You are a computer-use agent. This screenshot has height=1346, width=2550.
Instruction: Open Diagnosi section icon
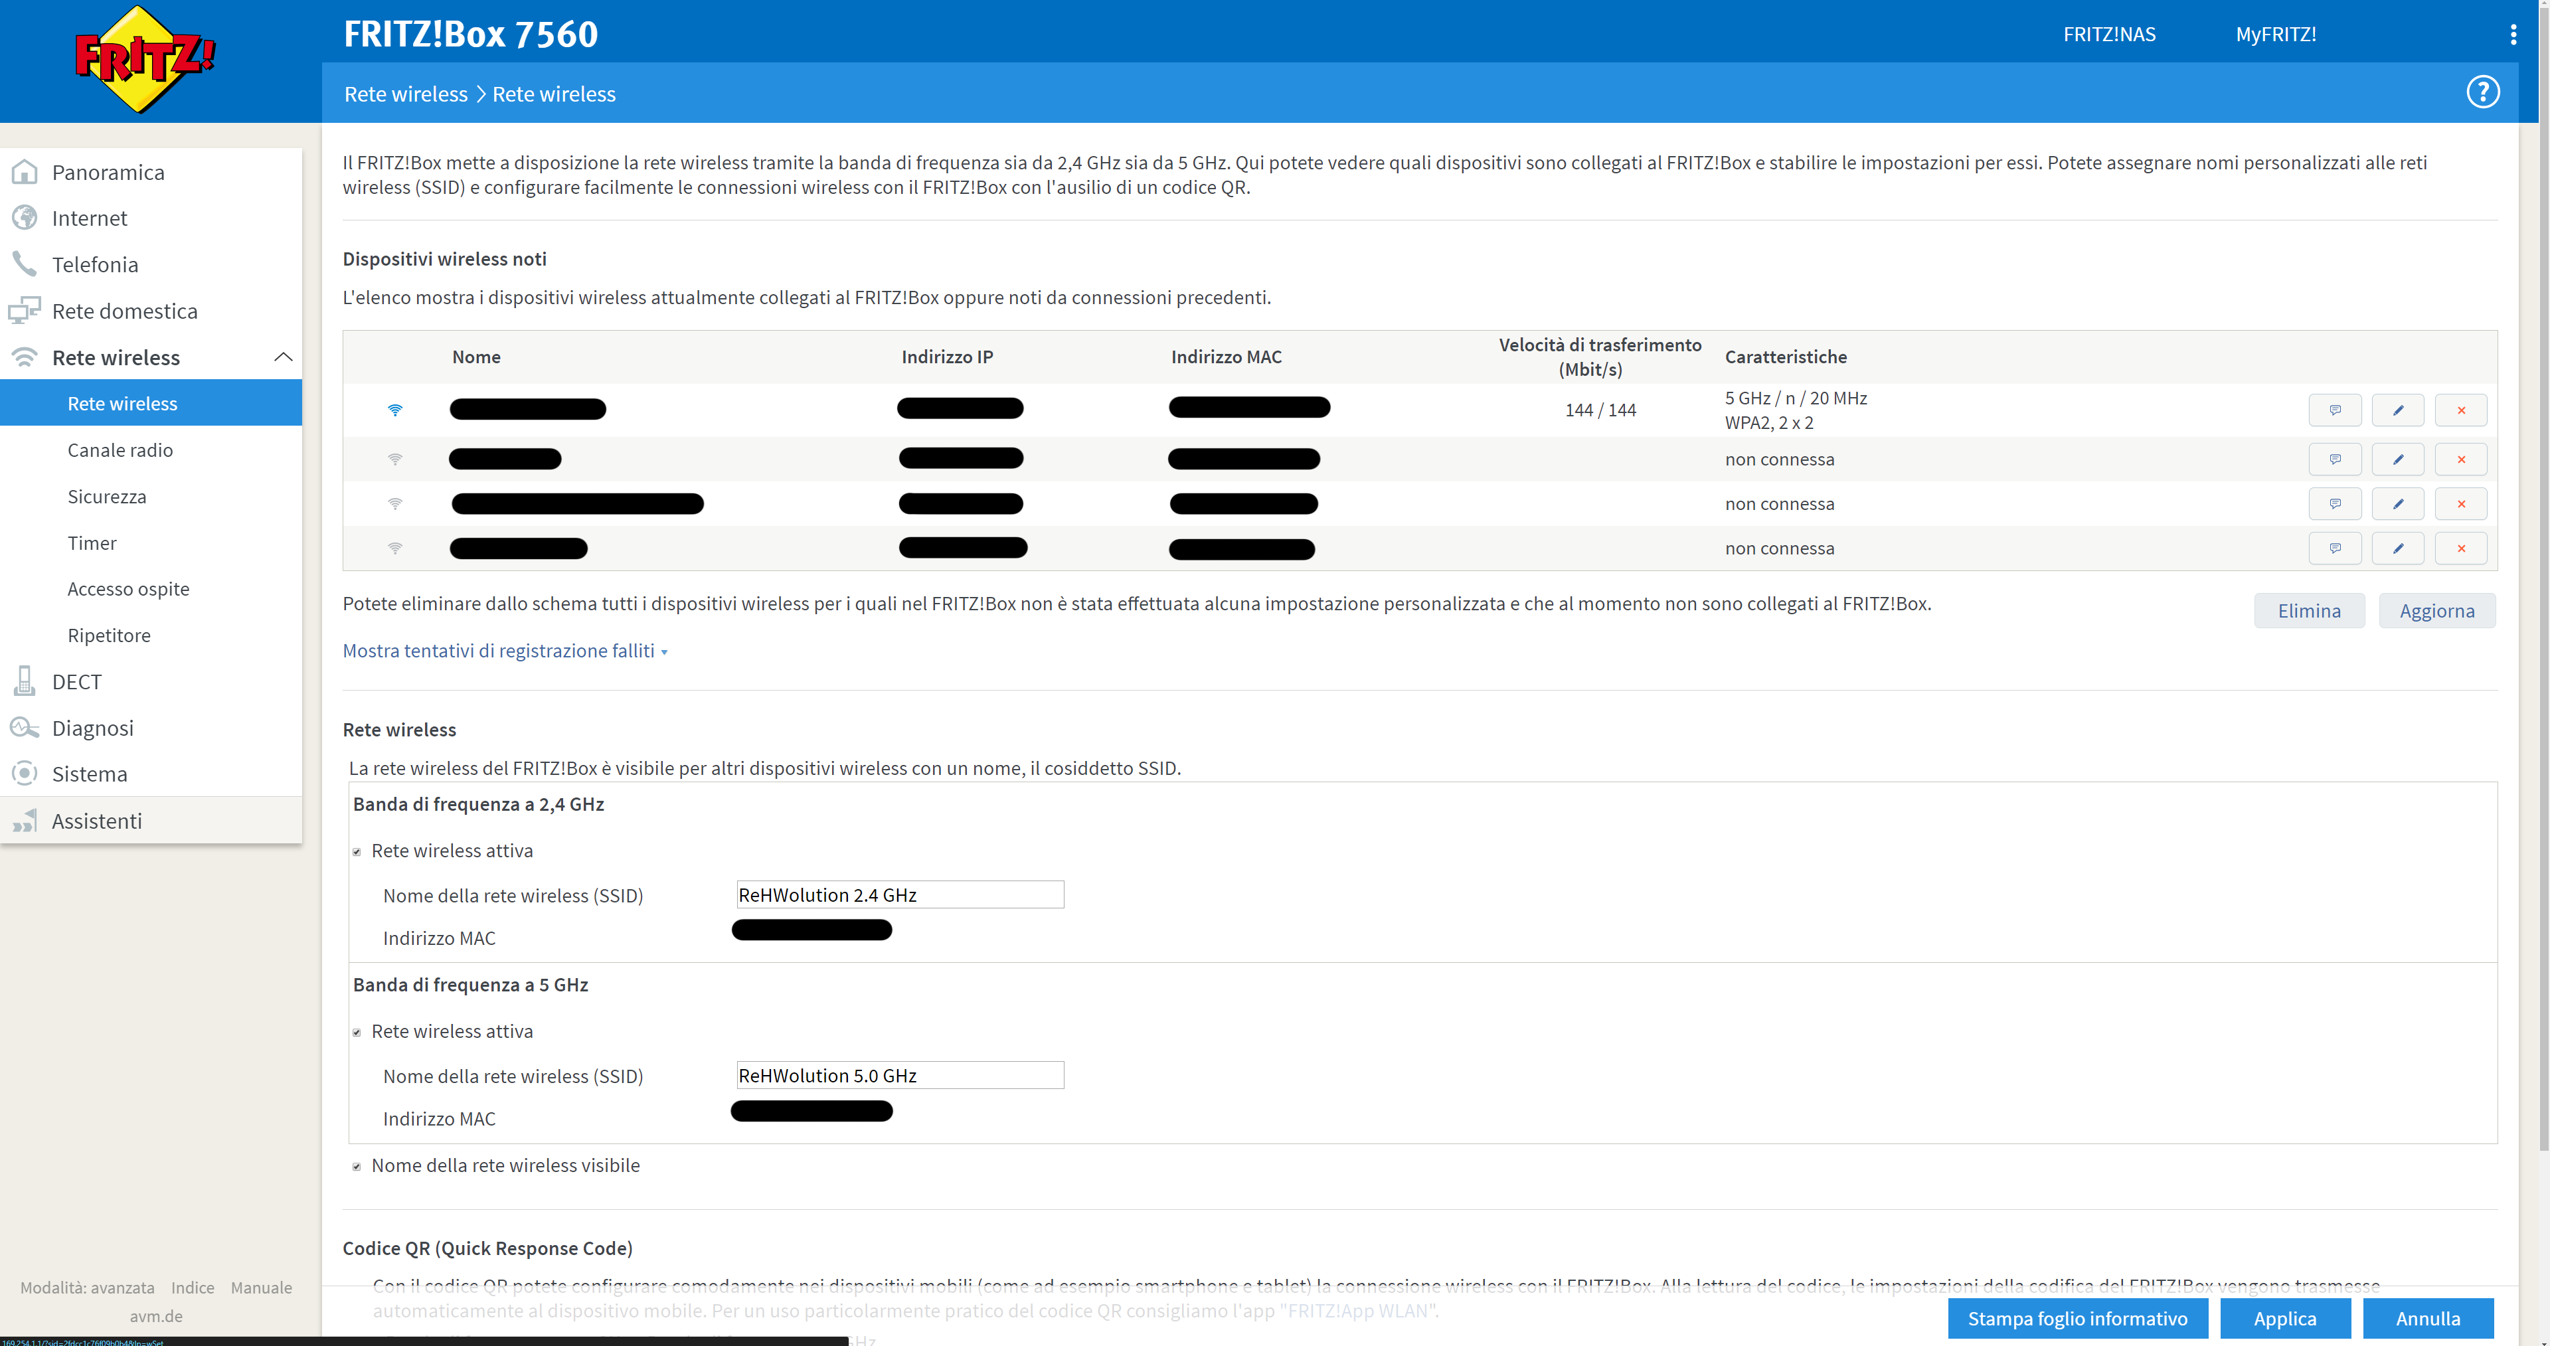pyautogui.click(x=24, y=727)
